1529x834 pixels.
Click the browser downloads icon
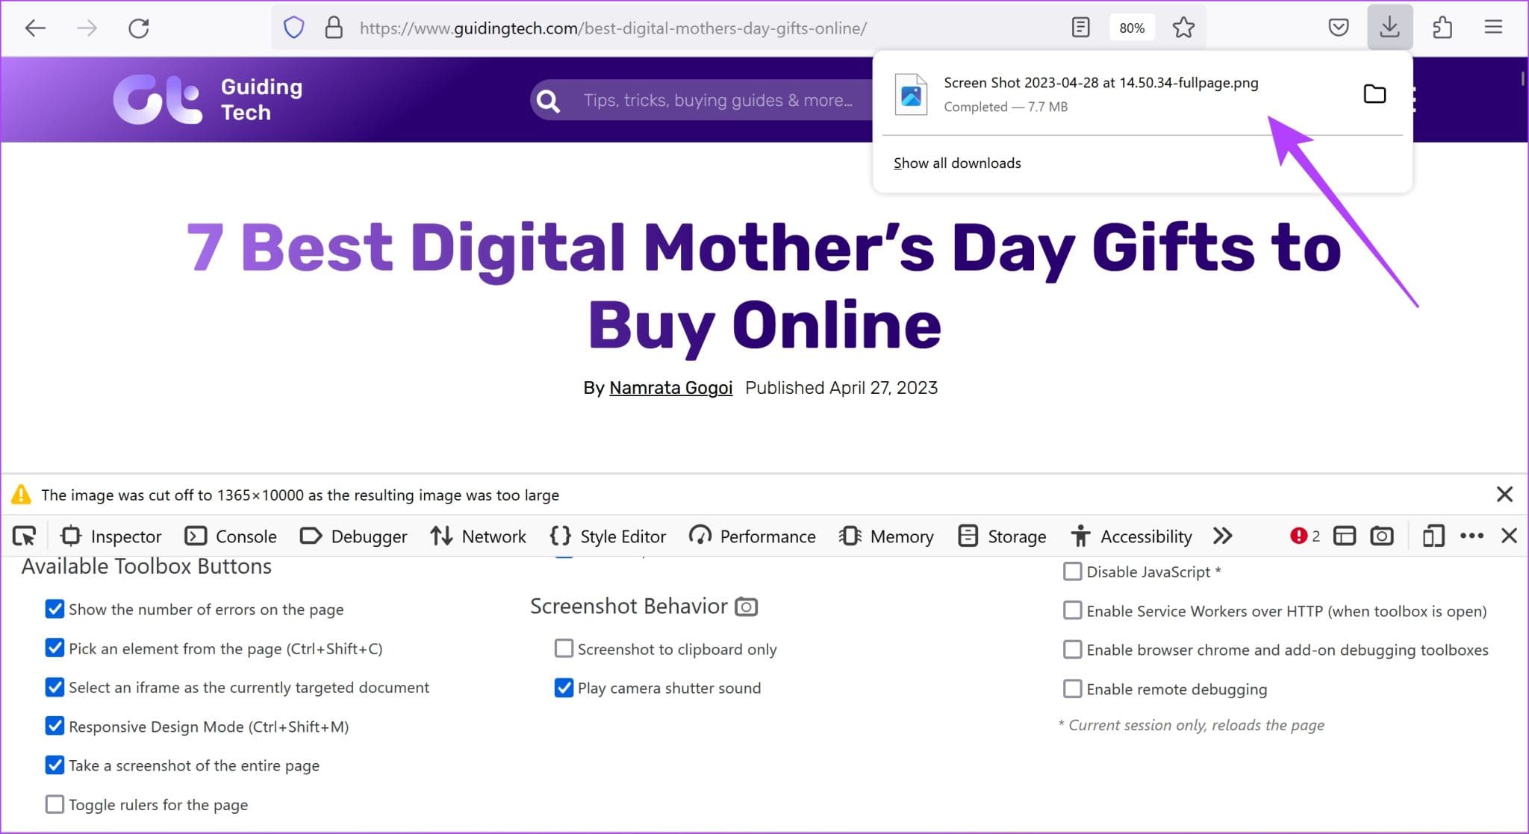(1389, 27)
